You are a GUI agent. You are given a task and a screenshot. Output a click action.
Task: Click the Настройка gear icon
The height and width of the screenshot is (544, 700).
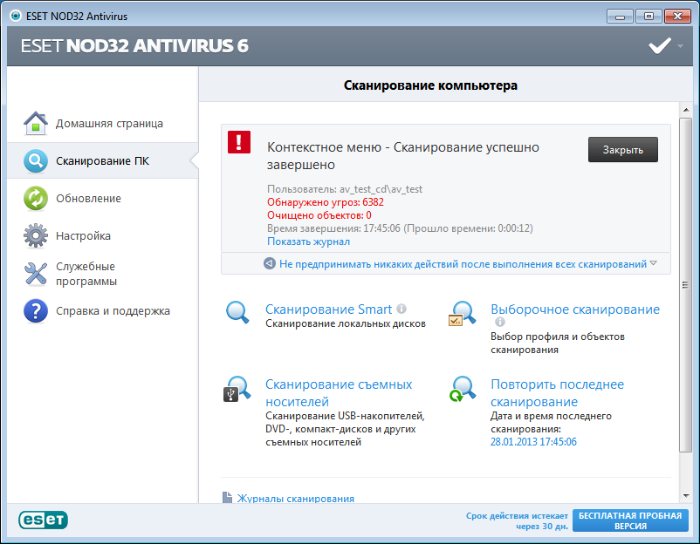35,236
